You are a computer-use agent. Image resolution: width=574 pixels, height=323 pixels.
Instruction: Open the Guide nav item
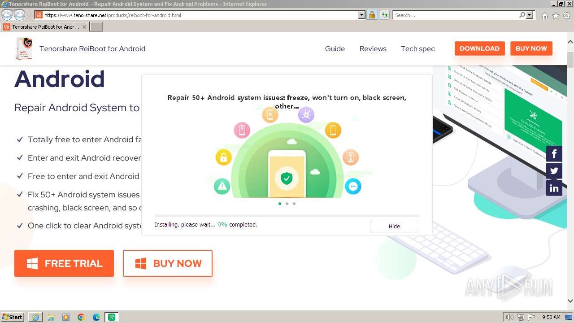coord(335,48)
